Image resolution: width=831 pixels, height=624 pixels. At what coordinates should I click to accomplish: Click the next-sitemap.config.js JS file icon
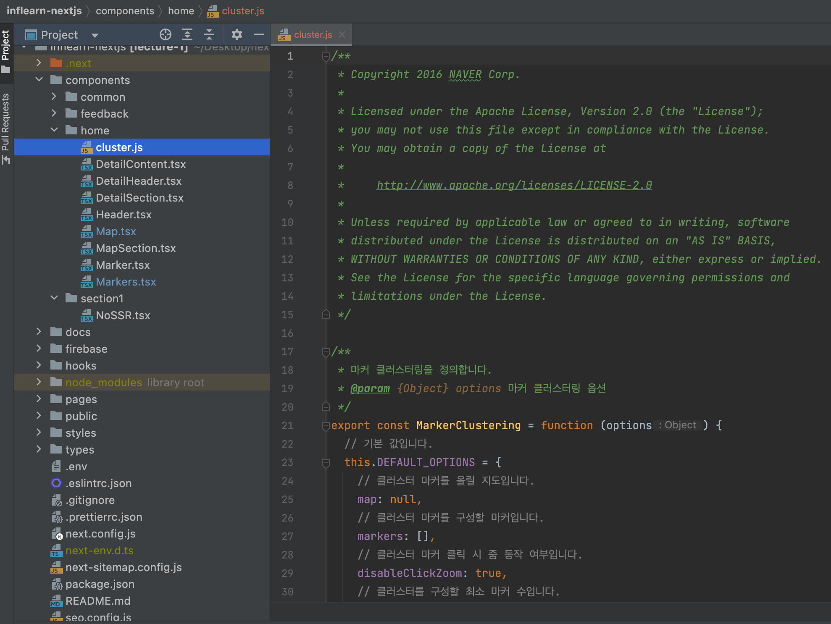(x=56, y=567)
